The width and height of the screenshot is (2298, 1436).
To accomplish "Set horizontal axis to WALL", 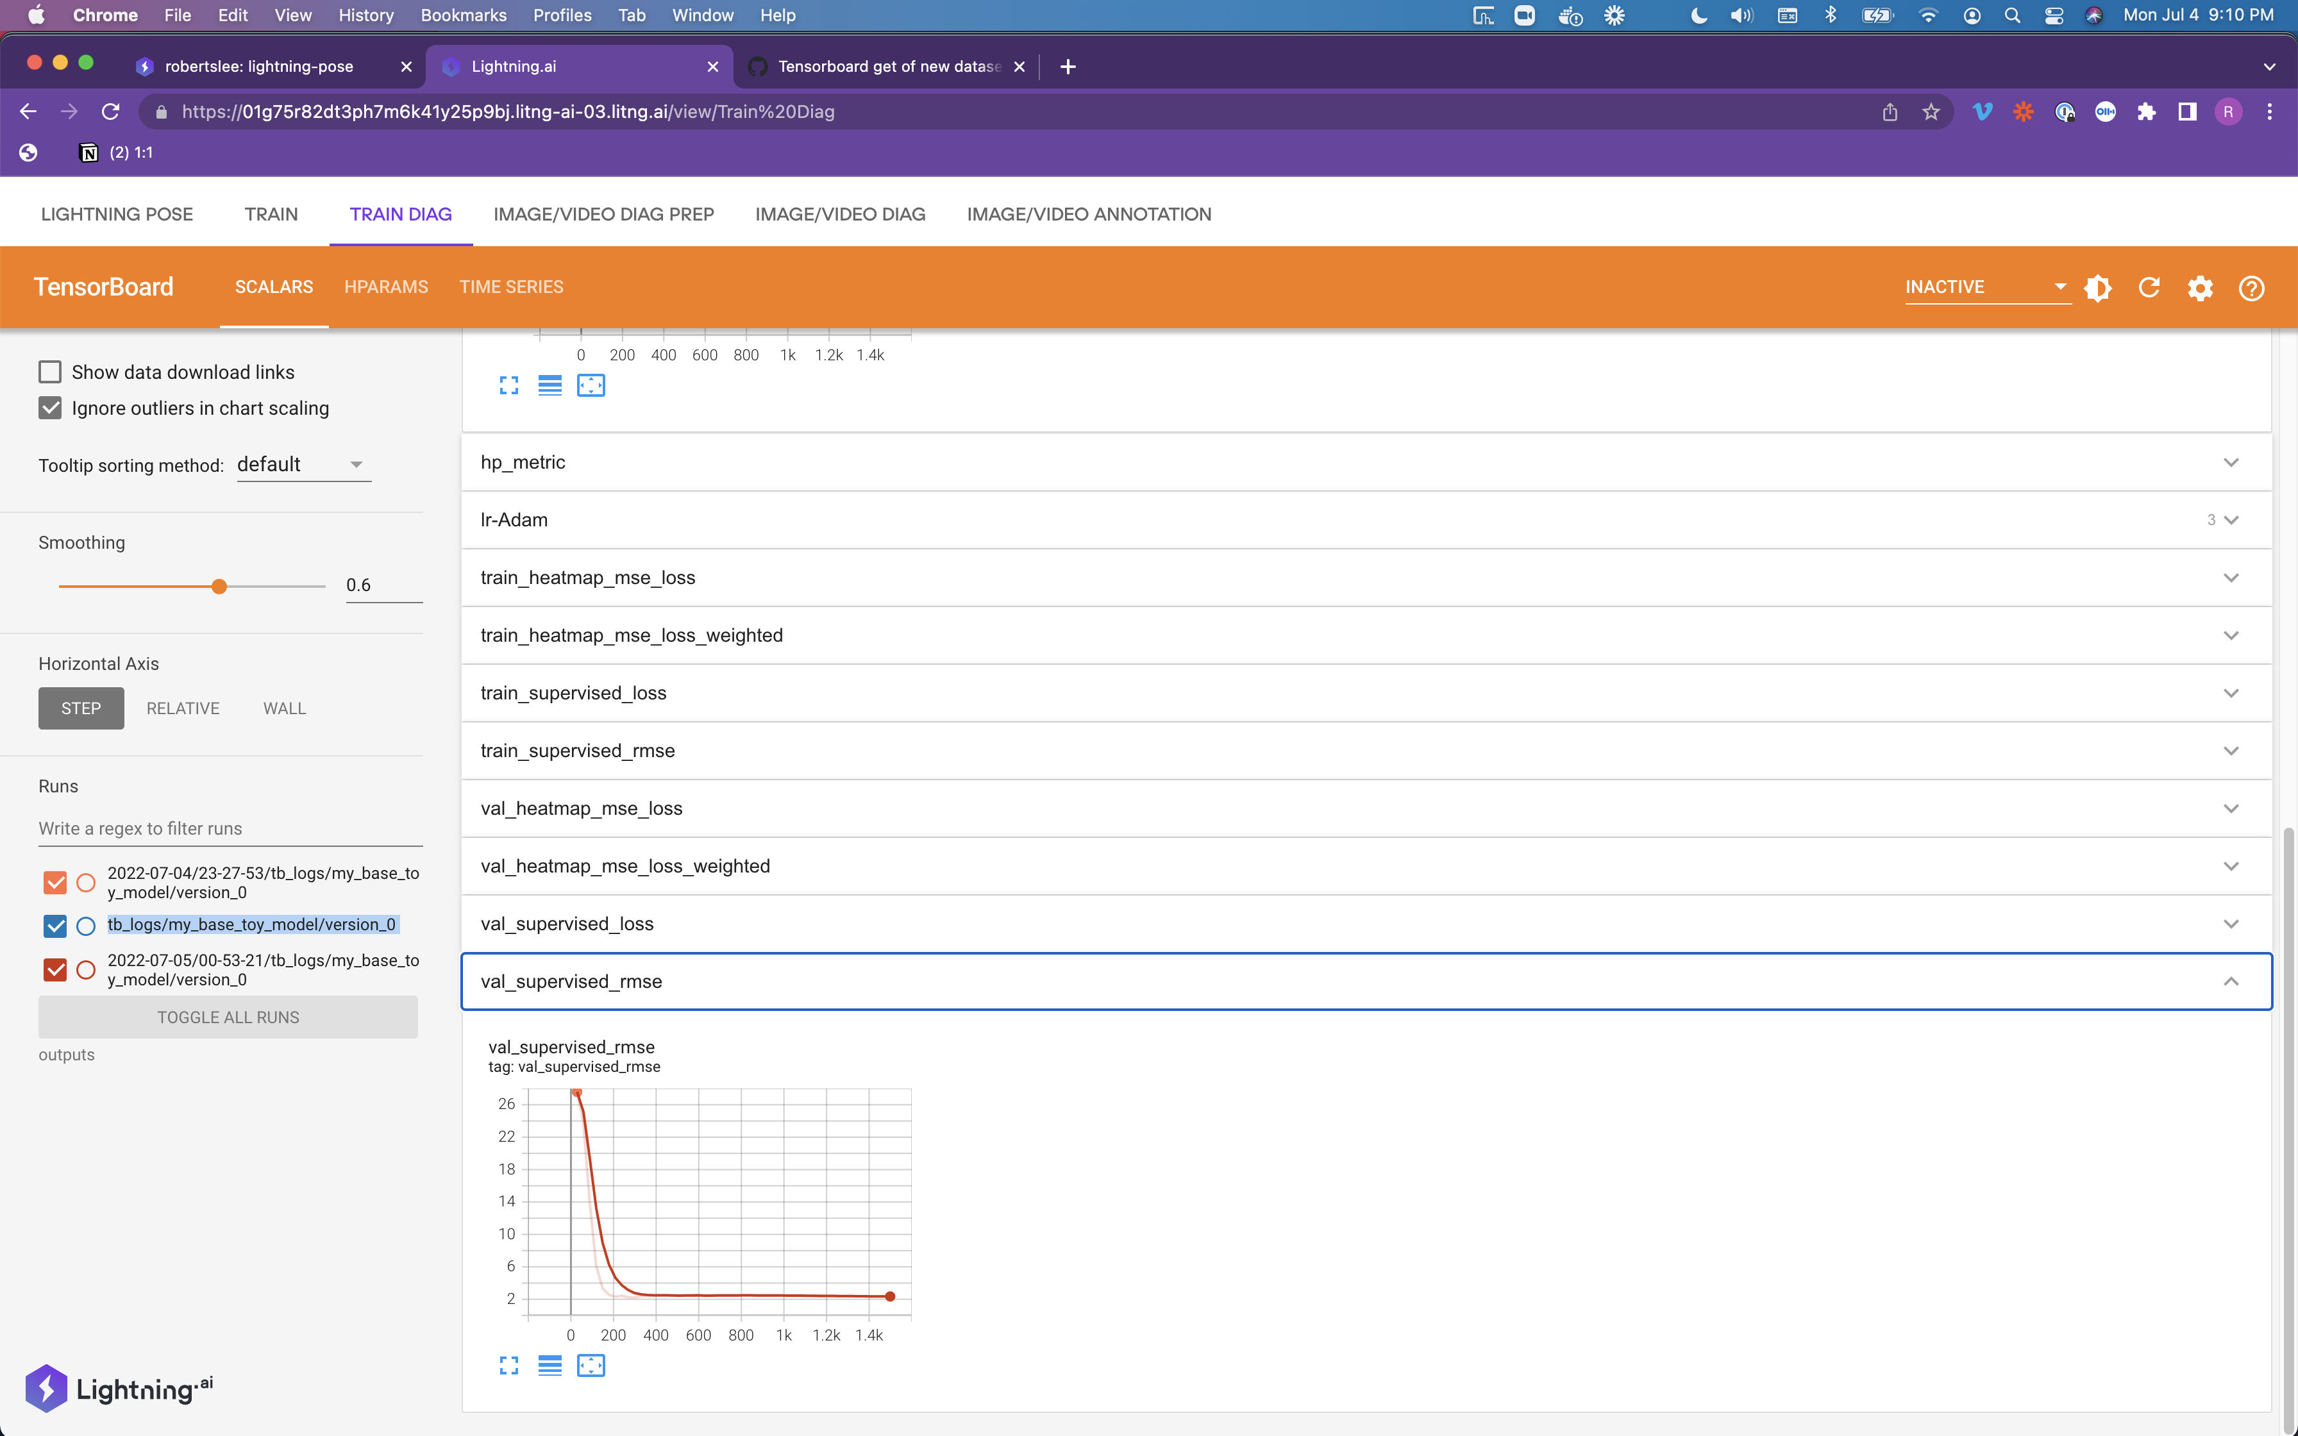I will 284,708.
